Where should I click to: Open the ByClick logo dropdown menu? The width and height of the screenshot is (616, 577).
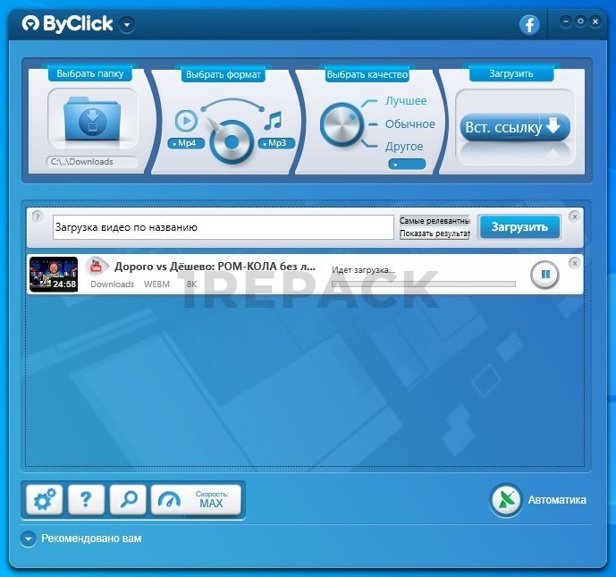click(127, 25)
